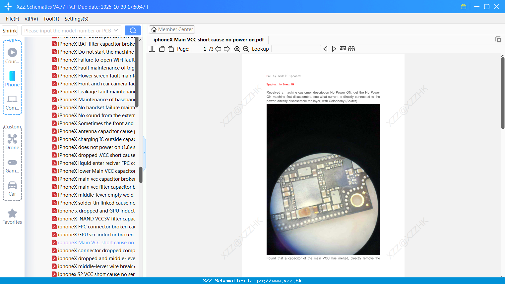Open iPhoneX liquid enter reciver FPC
Screen dimensions: 505x284
tap(96, 163)
